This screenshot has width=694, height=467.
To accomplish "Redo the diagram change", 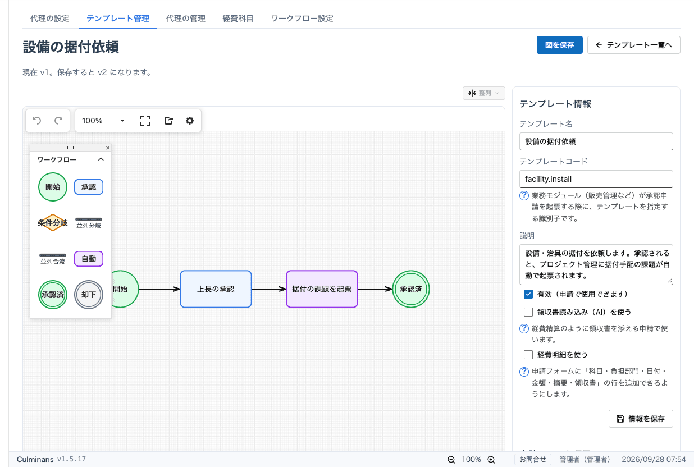I will pyautogui.click(x=58, y=121).
